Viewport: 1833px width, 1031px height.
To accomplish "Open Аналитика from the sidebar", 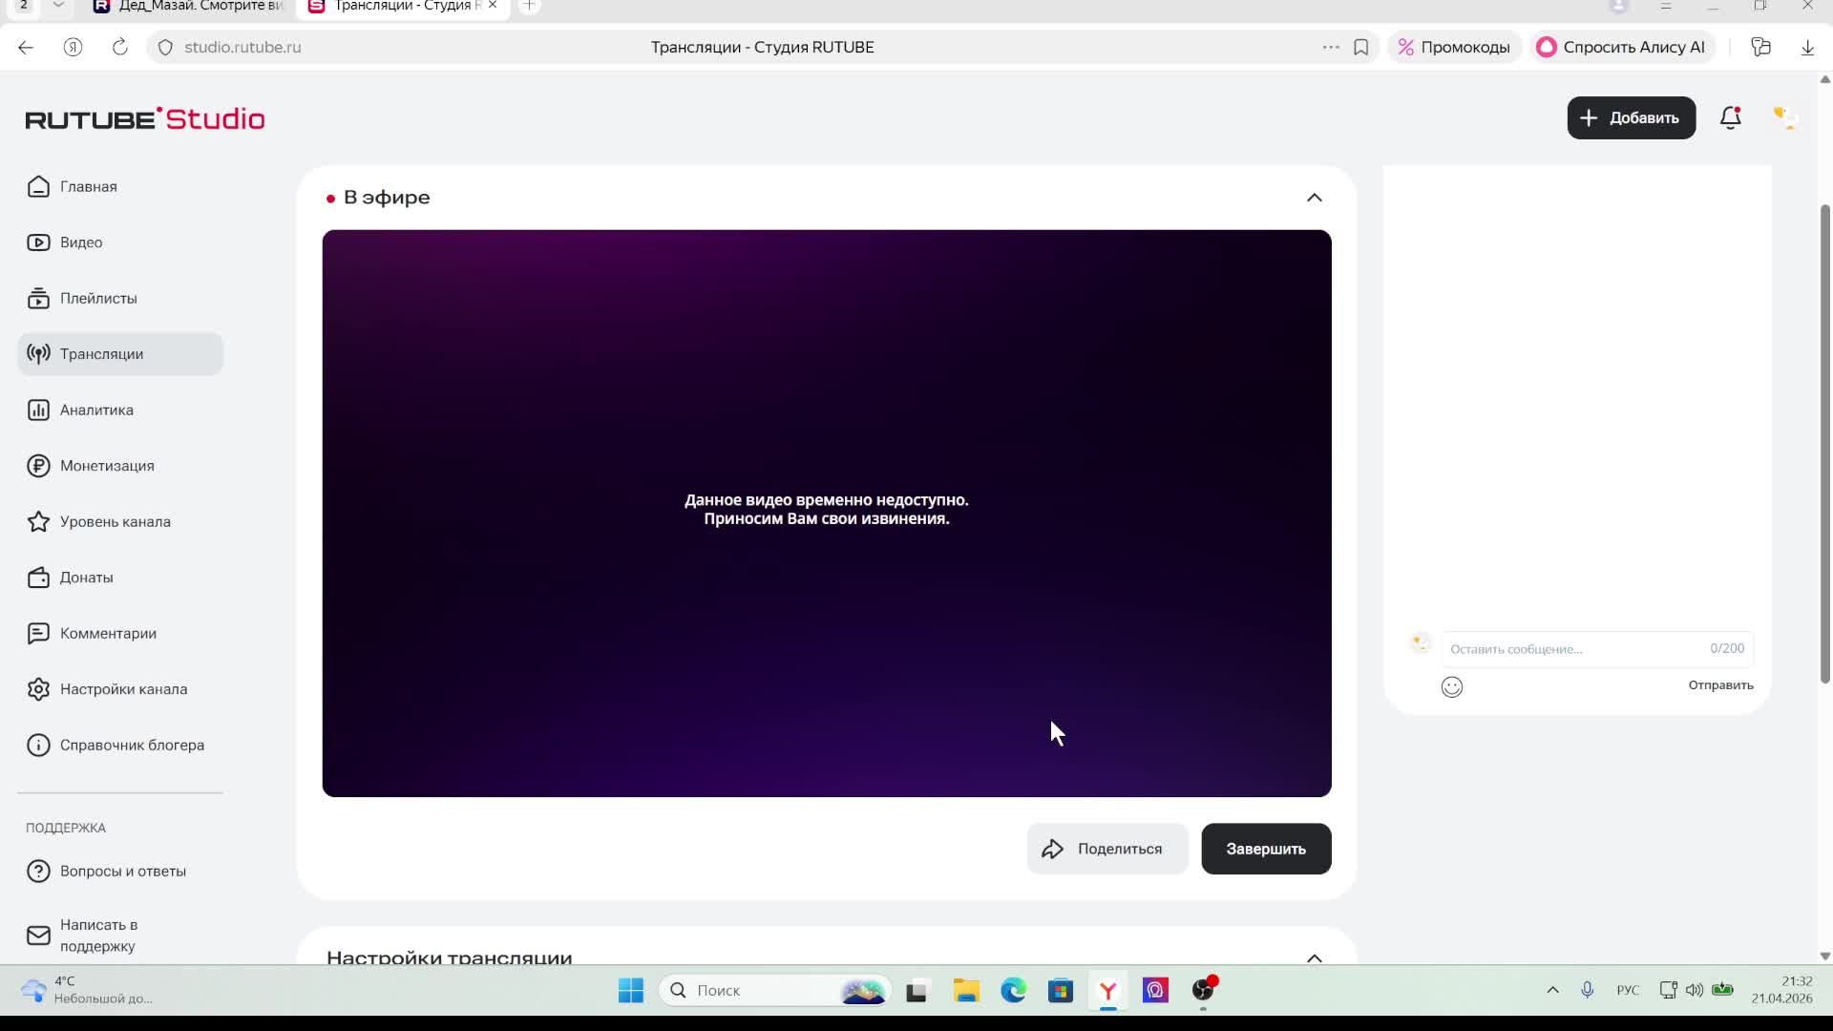I will pyautogui.click(x=96, y=410).
